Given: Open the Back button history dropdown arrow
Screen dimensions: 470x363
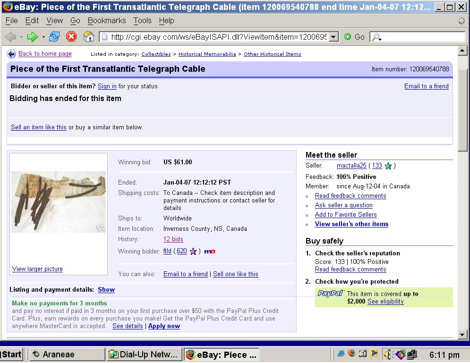Looking at the screenshot, I should 21,37.
